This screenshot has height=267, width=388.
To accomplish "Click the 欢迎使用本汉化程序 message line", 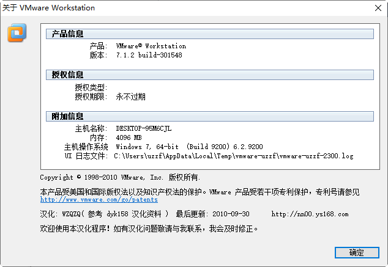I will (x=149, y=229).
